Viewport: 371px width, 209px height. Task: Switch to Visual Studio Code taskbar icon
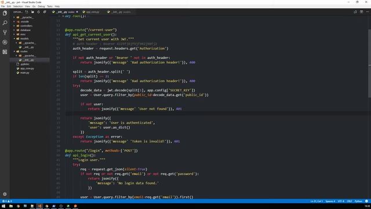[39, 206]
